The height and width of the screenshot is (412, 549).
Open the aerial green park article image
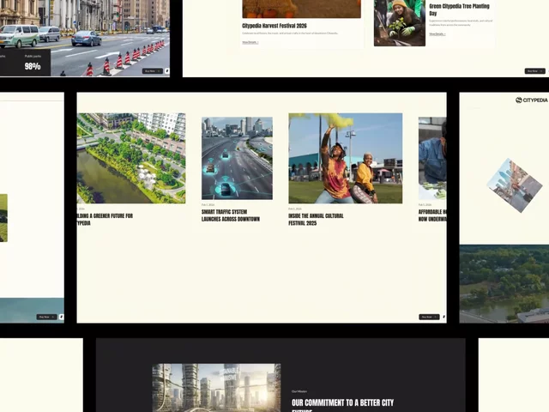(x=131, y=158)
